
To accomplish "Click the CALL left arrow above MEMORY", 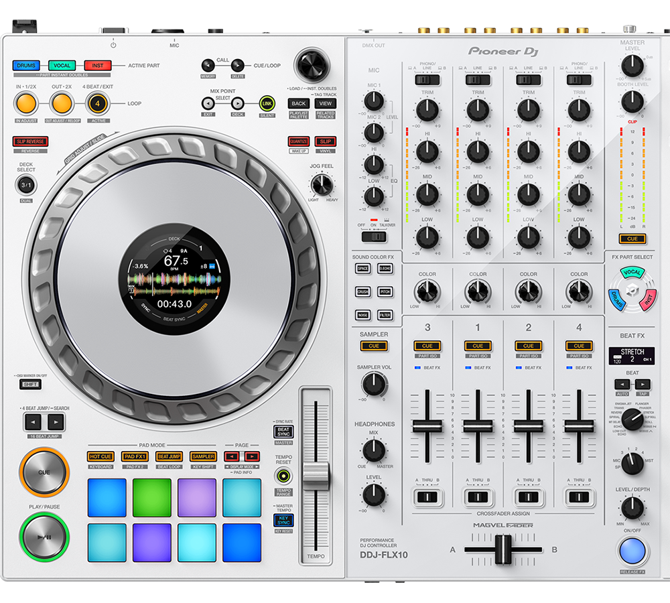I will point(208,66).
